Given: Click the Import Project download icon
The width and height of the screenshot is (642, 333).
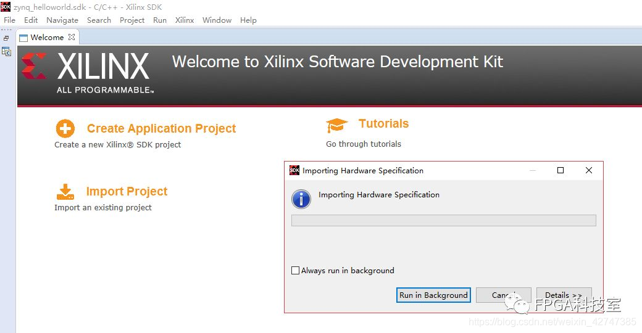Looking at the screenshot, I should point(65,191).
